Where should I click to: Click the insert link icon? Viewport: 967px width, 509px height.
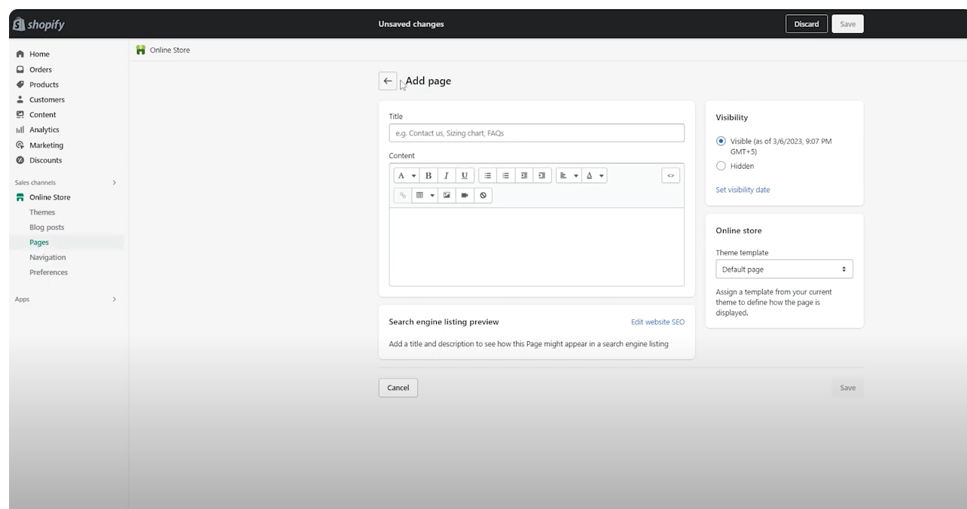point(403,195)
